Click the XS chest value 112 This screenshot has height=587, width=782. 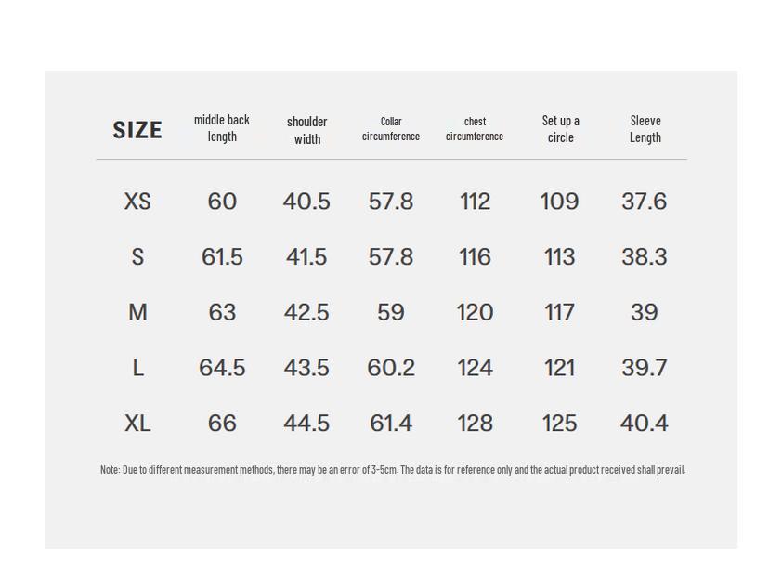[475, 202]
